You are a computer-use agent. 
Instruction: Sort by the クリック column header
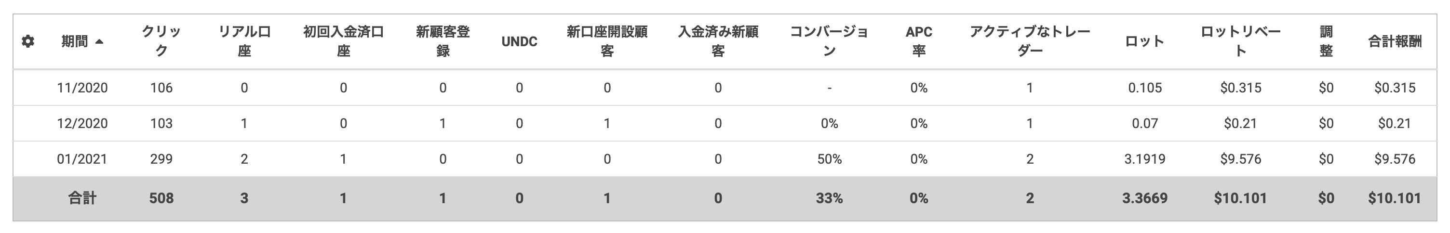tap(161, 42)
